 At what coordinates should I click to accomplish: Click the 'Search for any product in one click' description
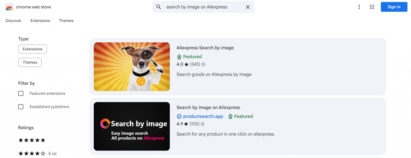[226, 134]
